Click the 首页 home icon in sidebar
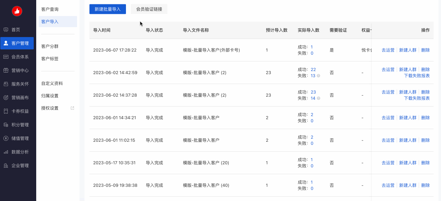This screenshot has height=201, width=441. click(x=6, y=30)
